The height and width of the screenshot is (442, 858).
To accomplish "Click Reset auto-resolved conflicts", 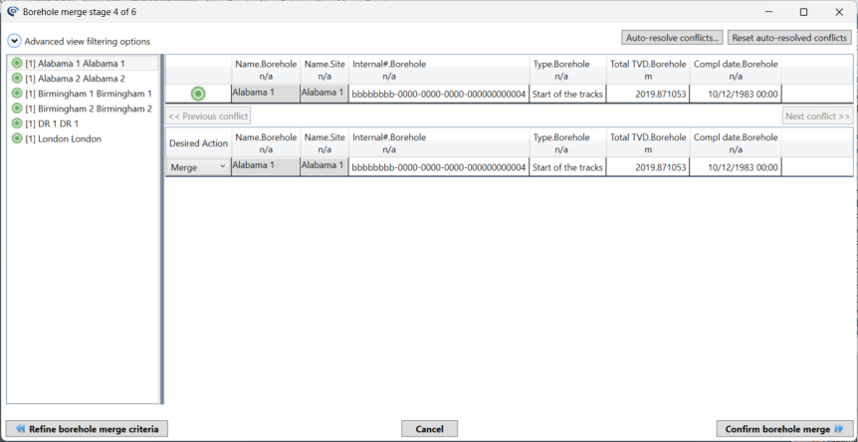I will (789, 38).
